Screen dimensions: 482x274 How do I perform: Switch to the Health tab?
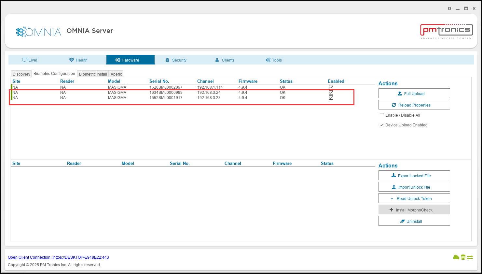pos(78,60)
